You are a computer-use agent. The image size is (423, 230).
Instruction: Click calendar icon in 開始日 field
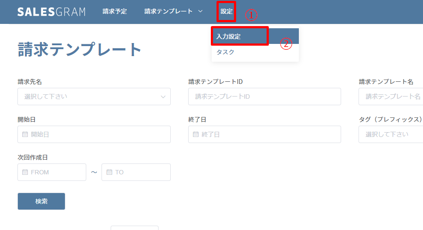[x=25, y=134]
